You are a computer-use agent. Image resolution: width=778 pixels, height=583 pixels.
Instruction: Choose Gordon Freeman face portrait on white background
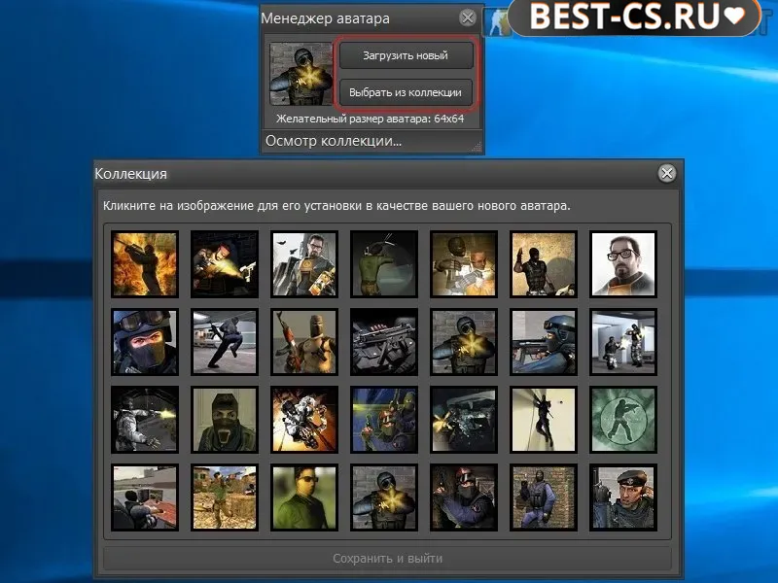[623, 263]
